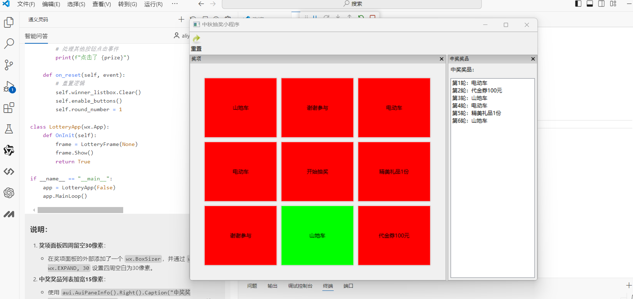
Task: Switch to the 智能问答 tab
Action: tap(36, 36)
